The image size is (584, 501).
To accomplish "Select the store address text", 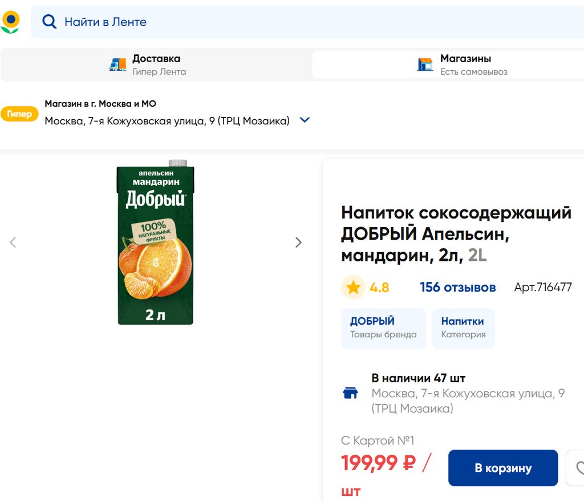I will 167,121.
